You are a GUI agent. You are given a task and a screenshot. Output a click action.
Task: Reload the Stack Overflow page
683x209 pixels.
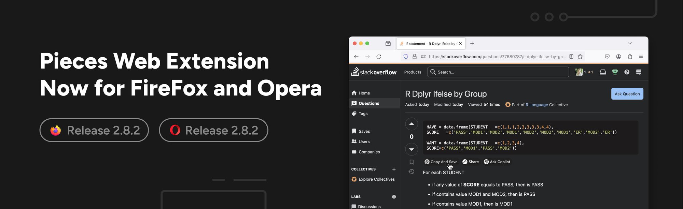(x=379, y=57)
